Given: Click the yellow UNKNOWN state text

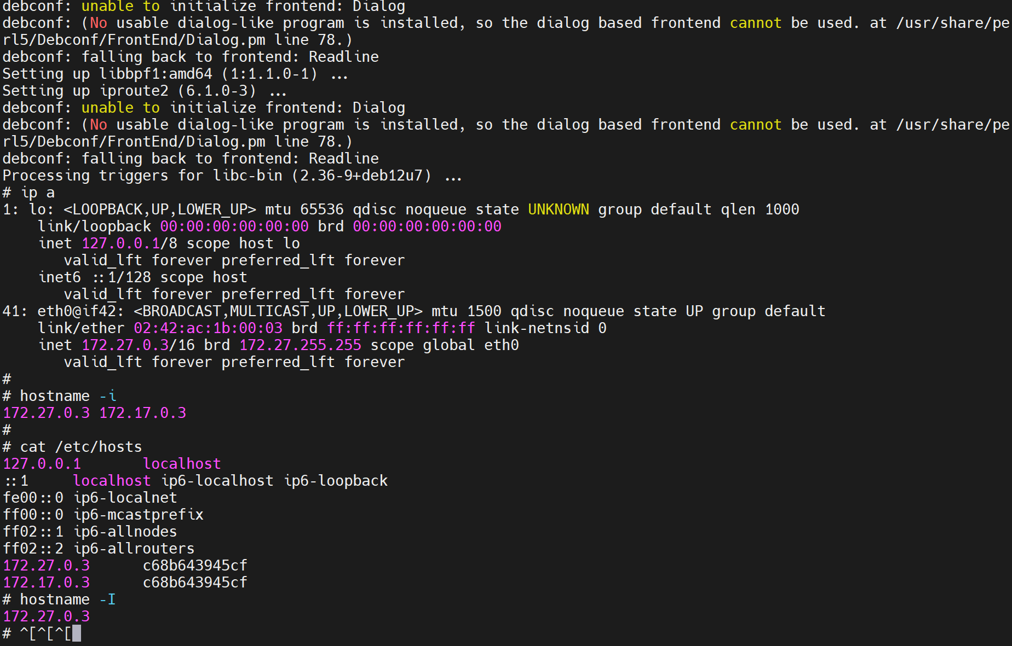Looking at the screenshot, I should click(558, 209).
